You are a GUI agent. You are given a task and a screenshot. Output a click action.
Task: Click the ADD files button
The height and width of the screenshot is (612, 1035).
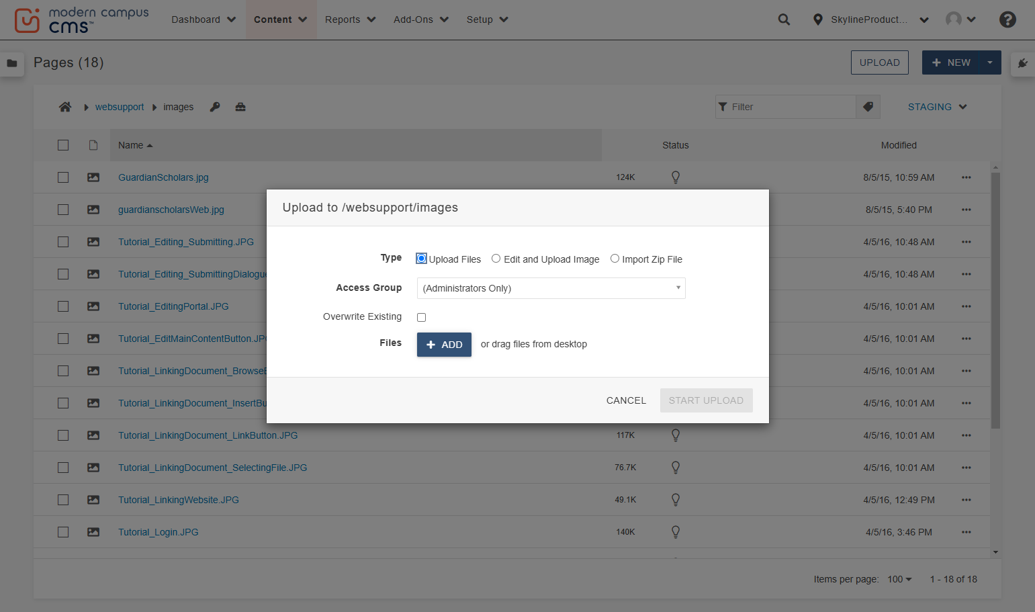[x=444, y=345]
